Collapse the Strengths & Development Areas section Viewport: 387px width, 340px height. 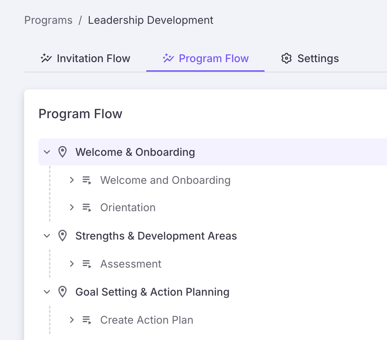[47, 236]
